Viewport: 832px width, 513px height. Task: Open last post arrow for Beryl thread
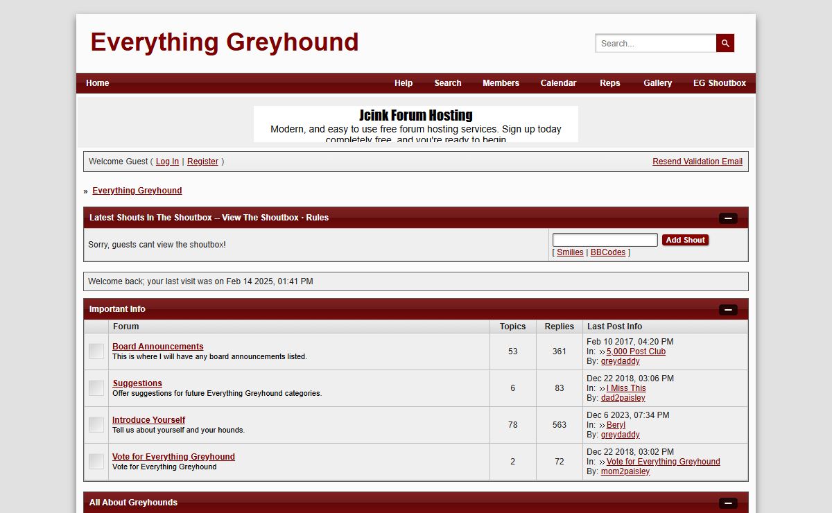click(x=602, y=425)
